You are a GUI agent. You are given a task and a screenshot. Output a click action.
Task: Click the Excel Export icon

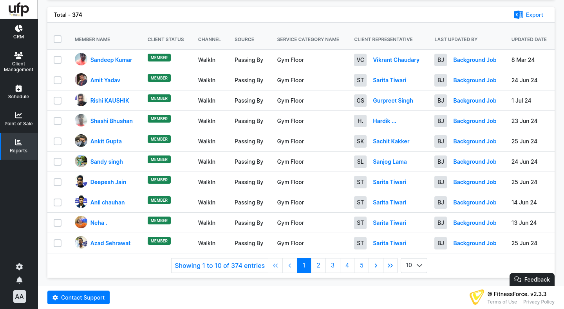pos(518,15)
